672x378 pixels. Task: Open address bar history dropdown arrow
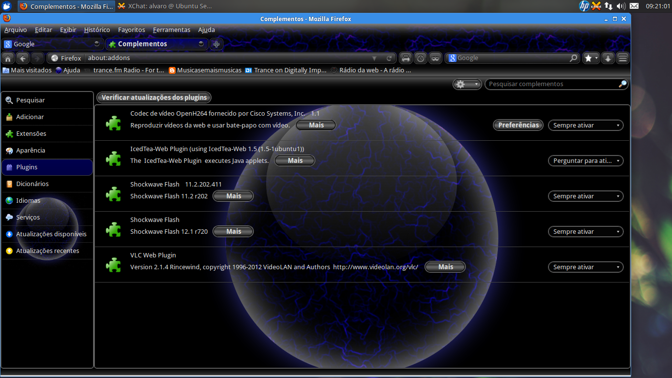click(x=375, y=58)
